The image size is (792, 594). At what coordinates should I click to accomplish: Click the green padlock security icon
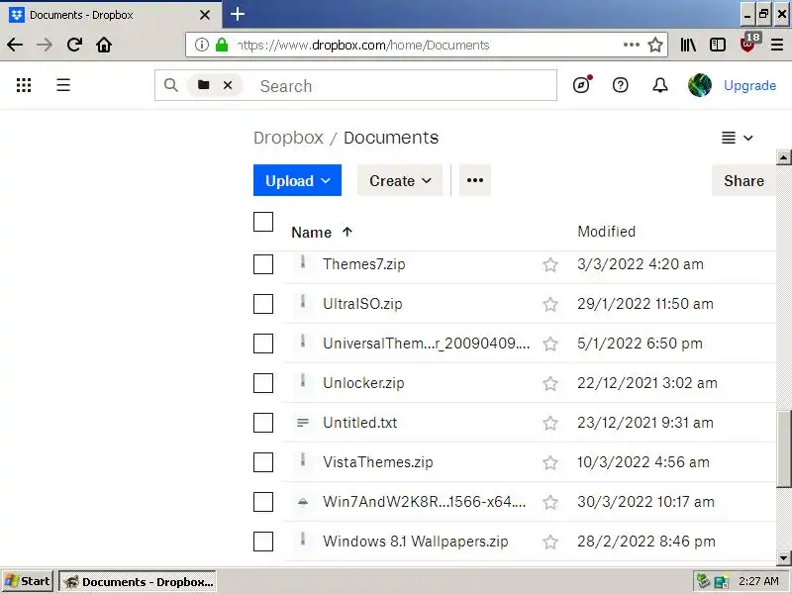(222, 45)
